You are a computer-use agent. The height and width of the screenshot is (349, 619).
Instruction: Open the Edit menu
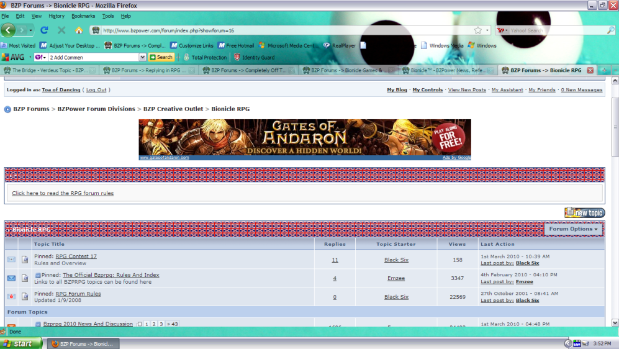click(x=20, y=16)
